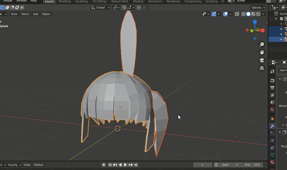287x170 pixels.
Task: Open the Object Data properties tab
Action: (x=272, y=155)
